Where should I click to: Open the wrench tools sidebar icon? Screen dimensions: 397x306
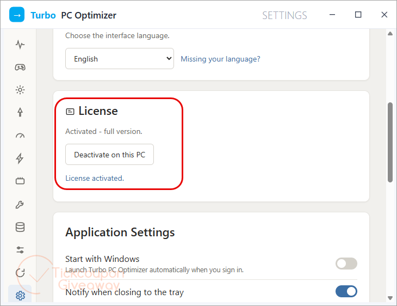tap(20, 204)
